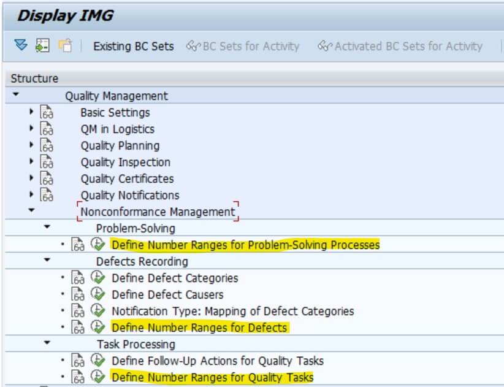Collapse the Defects Recording section
504x387 pixels.
[47, 259]
